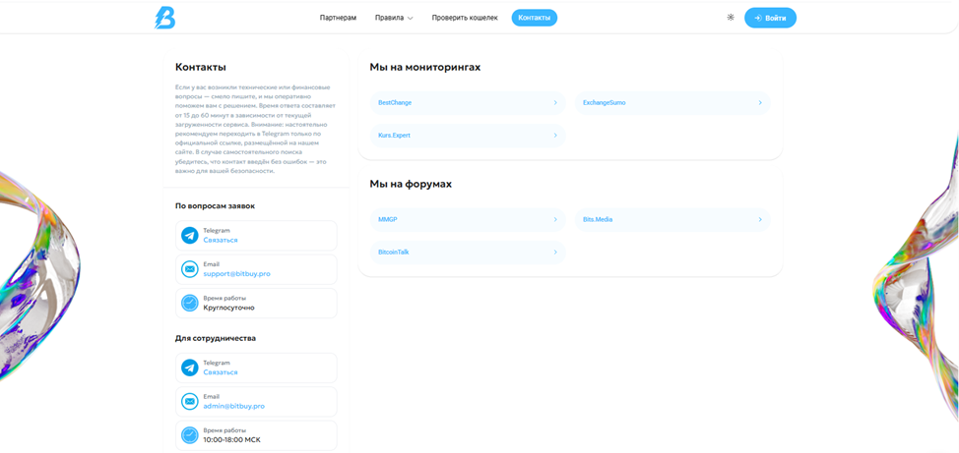Click the chevron arrow on Bits.Media row
Image resolution: width=959 pixels, height=453 pixels.
(x=760, y=219)
